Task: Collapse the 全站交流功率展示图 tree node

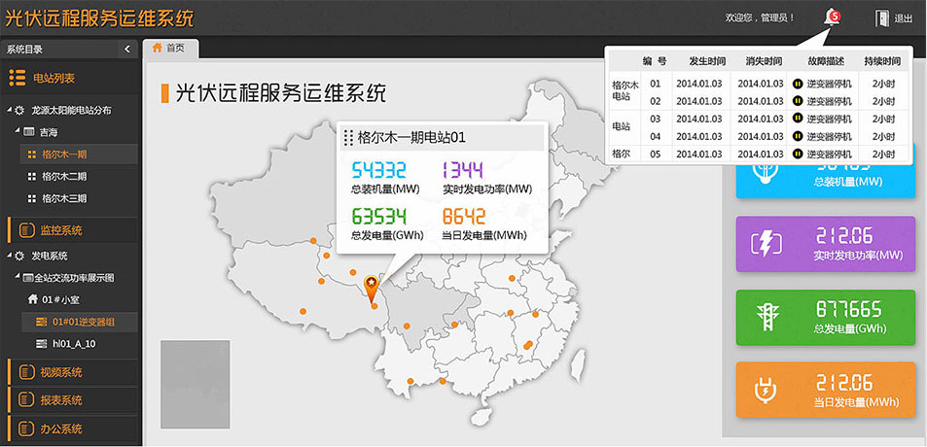Action: pyautogui.click(x=17, y=278)
